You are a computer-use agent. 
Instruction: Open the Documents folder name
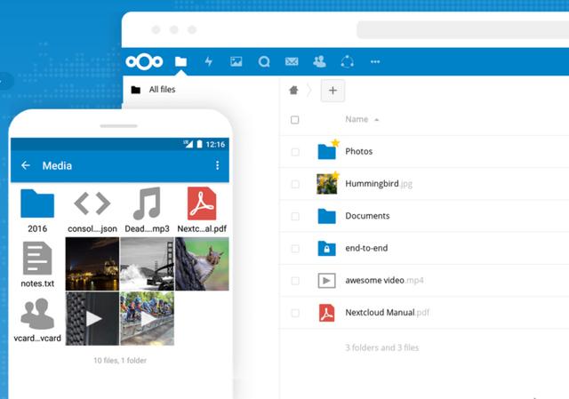pyautogui.click(x=367, y=216)
